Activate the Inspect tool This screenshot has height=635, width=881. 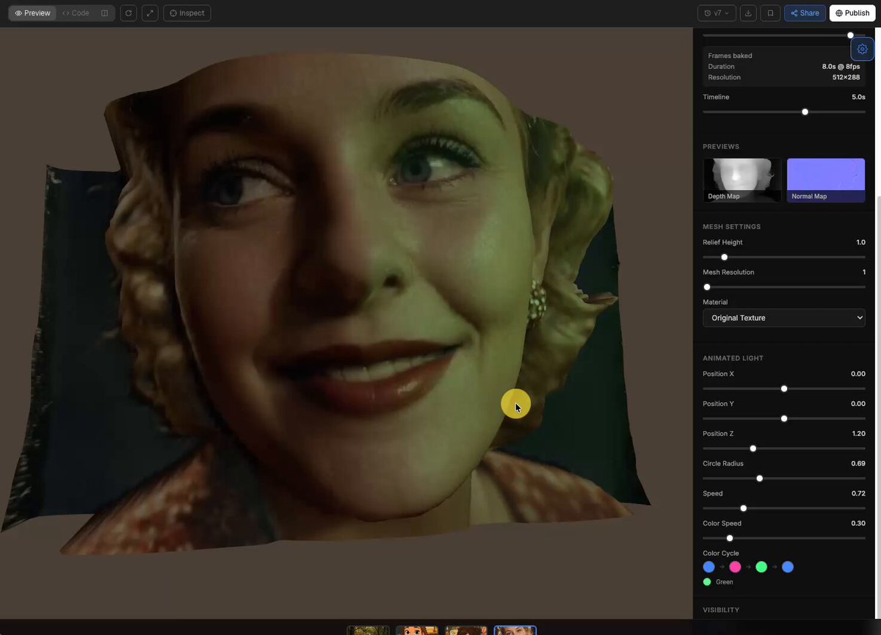(186, 12)
